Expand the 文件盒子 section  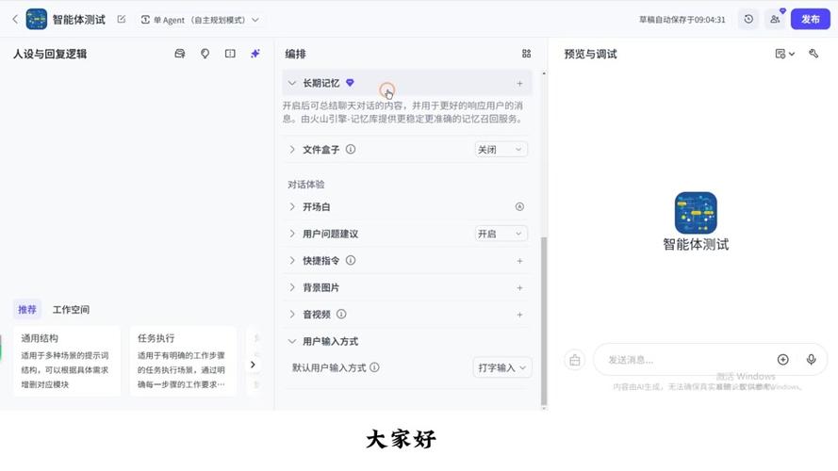point(292,150)
